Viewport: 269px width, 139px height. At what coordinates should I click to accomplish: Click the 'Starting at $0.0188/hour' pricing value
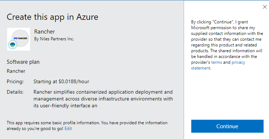tap(61, 81)
